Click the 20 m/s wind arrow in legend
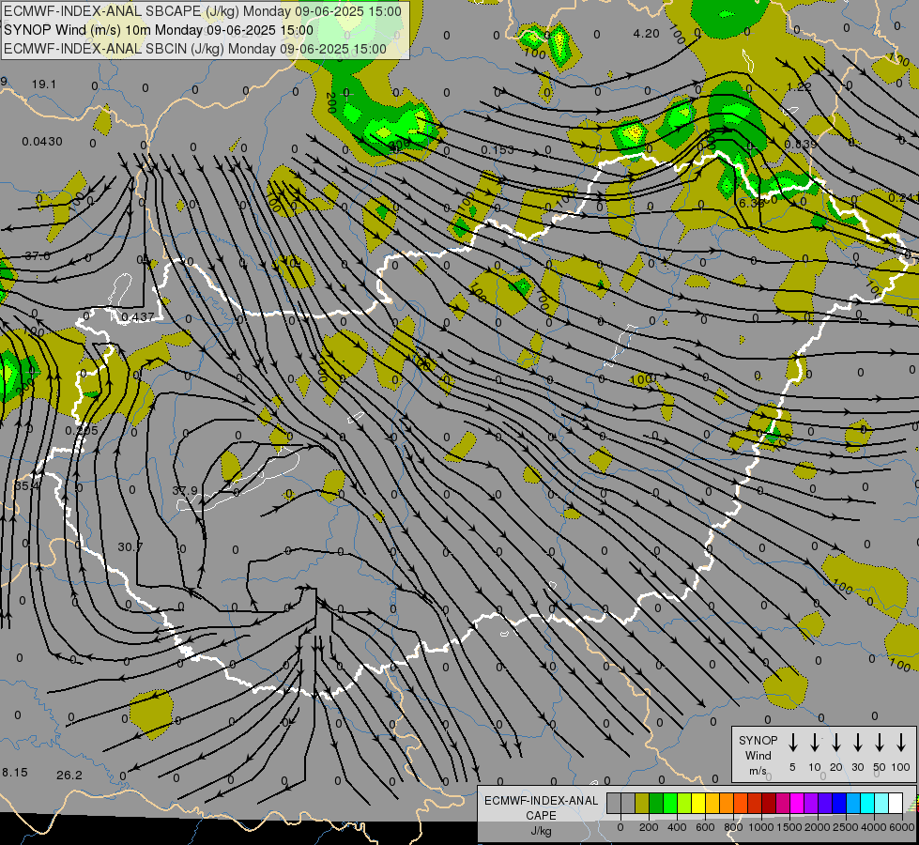The image size is (919, 845). (x=836, y=742)
